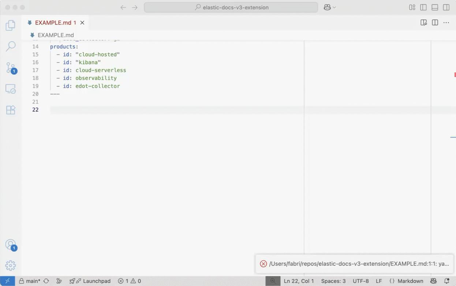This screenshot has height=286, width=456.
Task: Open the Explorer sidebar icon
Action: tap(10, 25)
